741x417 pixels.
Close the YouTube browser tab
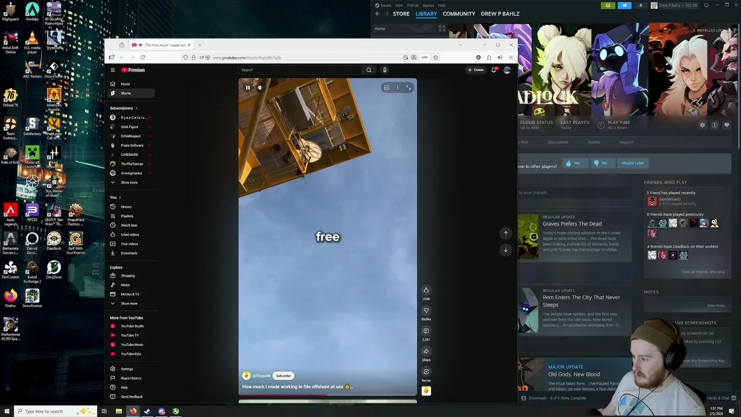click(189, 45)
